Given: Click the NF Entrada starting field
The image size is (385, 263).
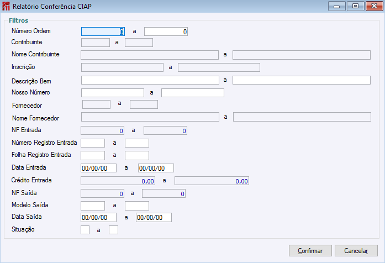Looking at the screenshot, I should [102, 130].
